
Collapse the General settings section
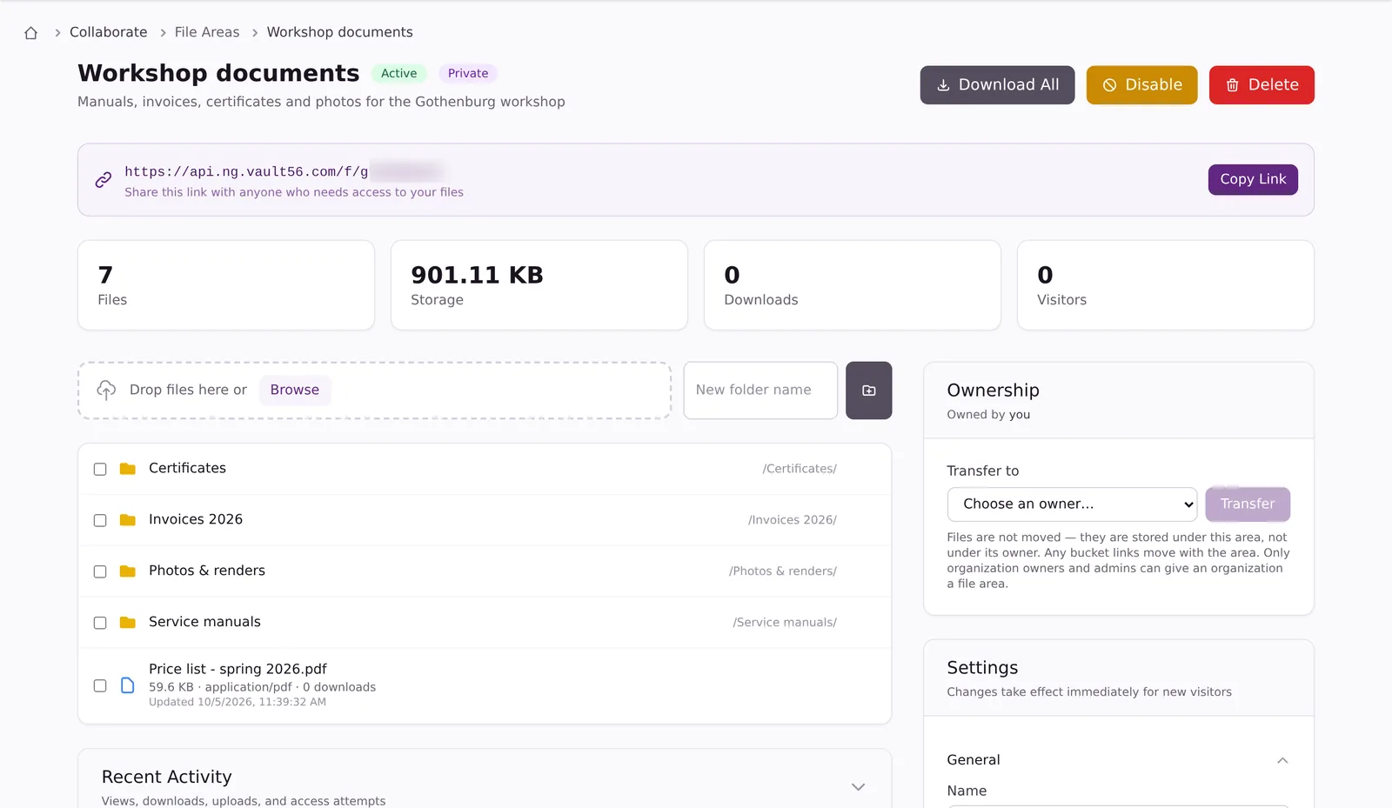click(x=1282, y=760)
